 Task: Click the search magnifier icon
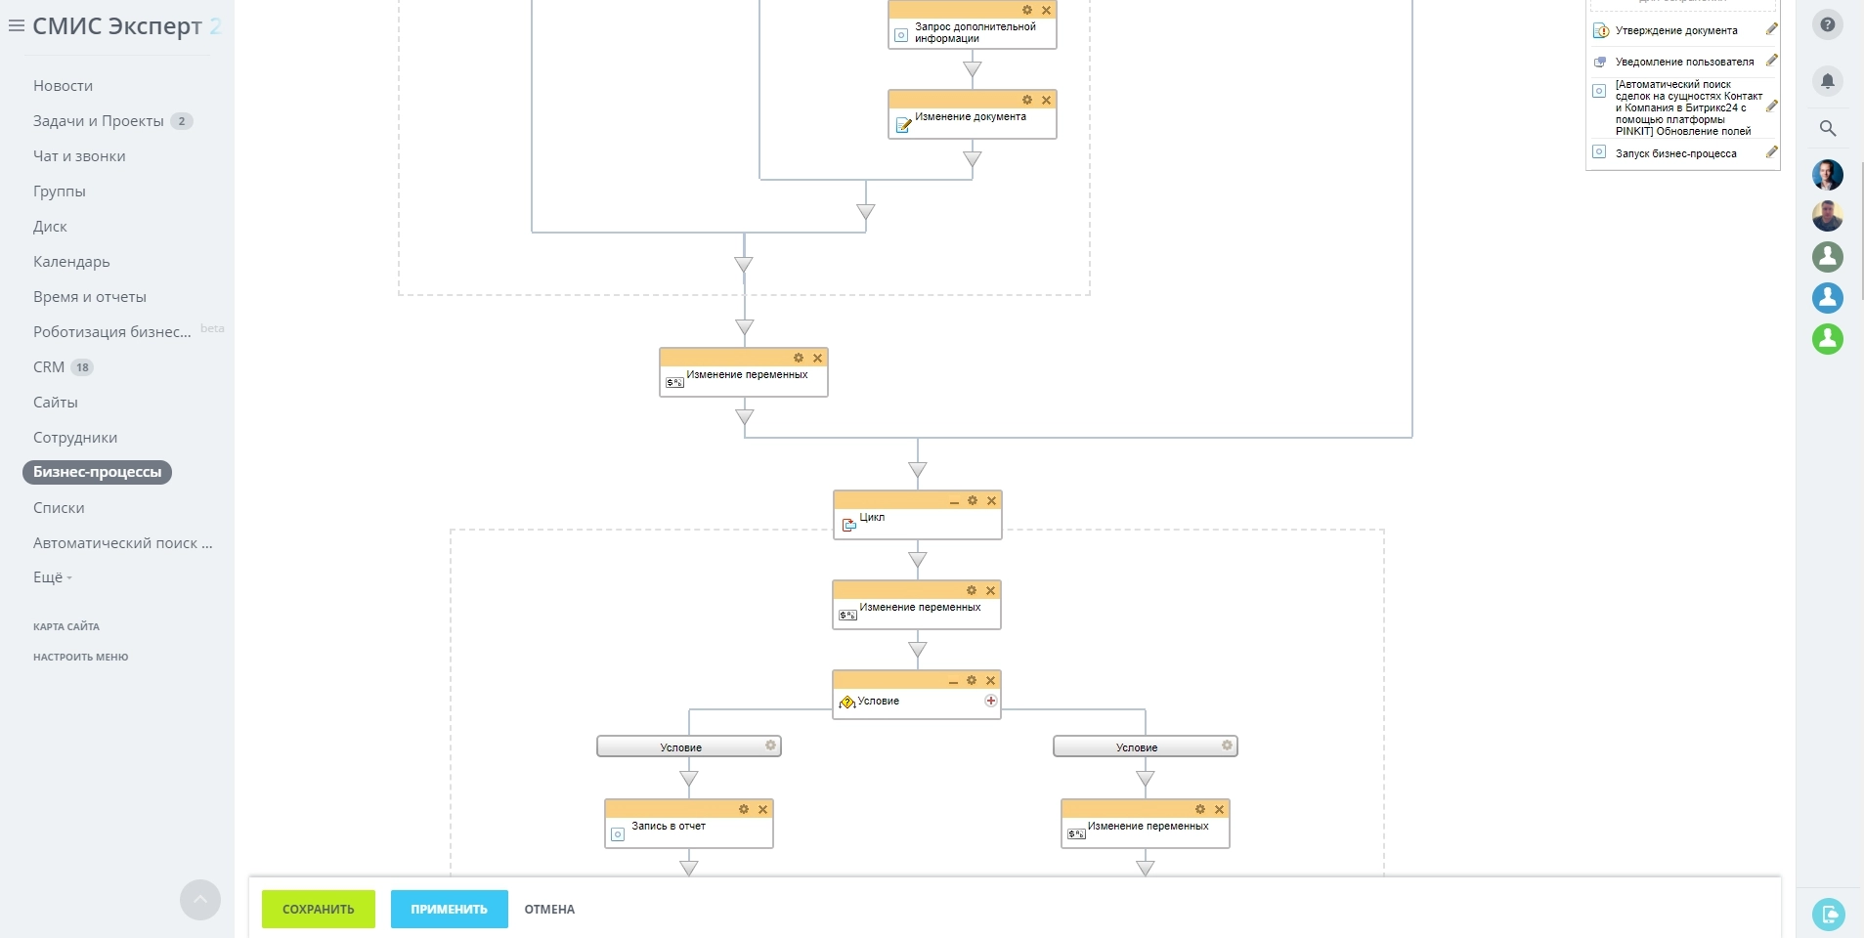tap(1827, 128)
